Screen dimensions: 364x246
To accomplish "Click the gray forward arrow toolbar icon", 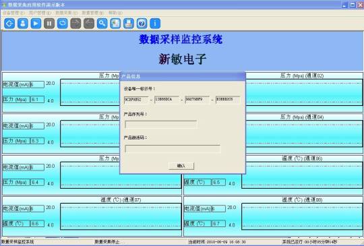I will (75, 24).
